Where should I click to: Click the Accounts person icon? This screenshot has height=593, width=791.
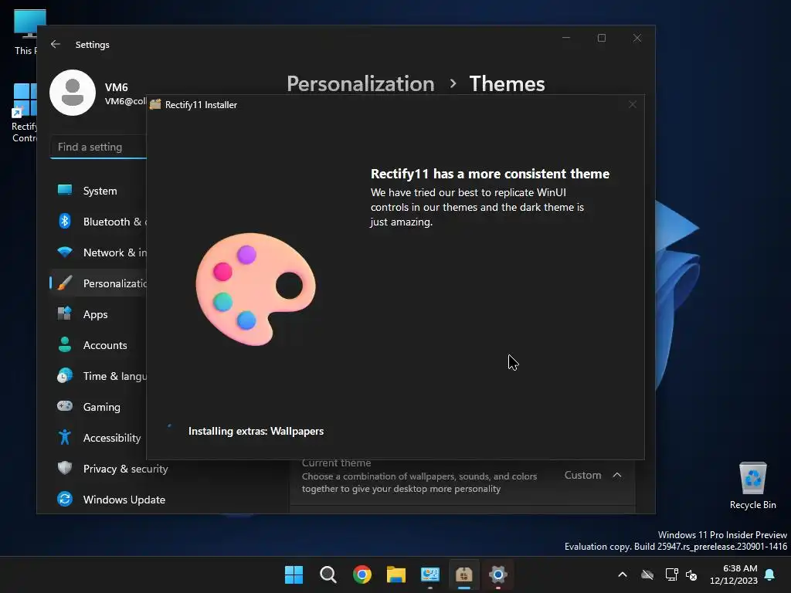pyautogui.click(x=65, y=344)
